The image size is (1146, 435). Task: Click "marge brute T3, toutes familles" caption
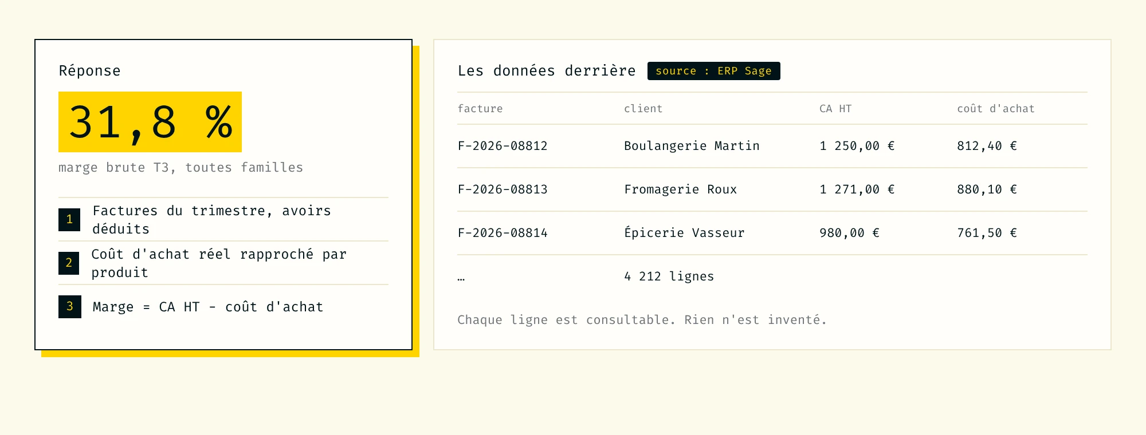[180, 168]
